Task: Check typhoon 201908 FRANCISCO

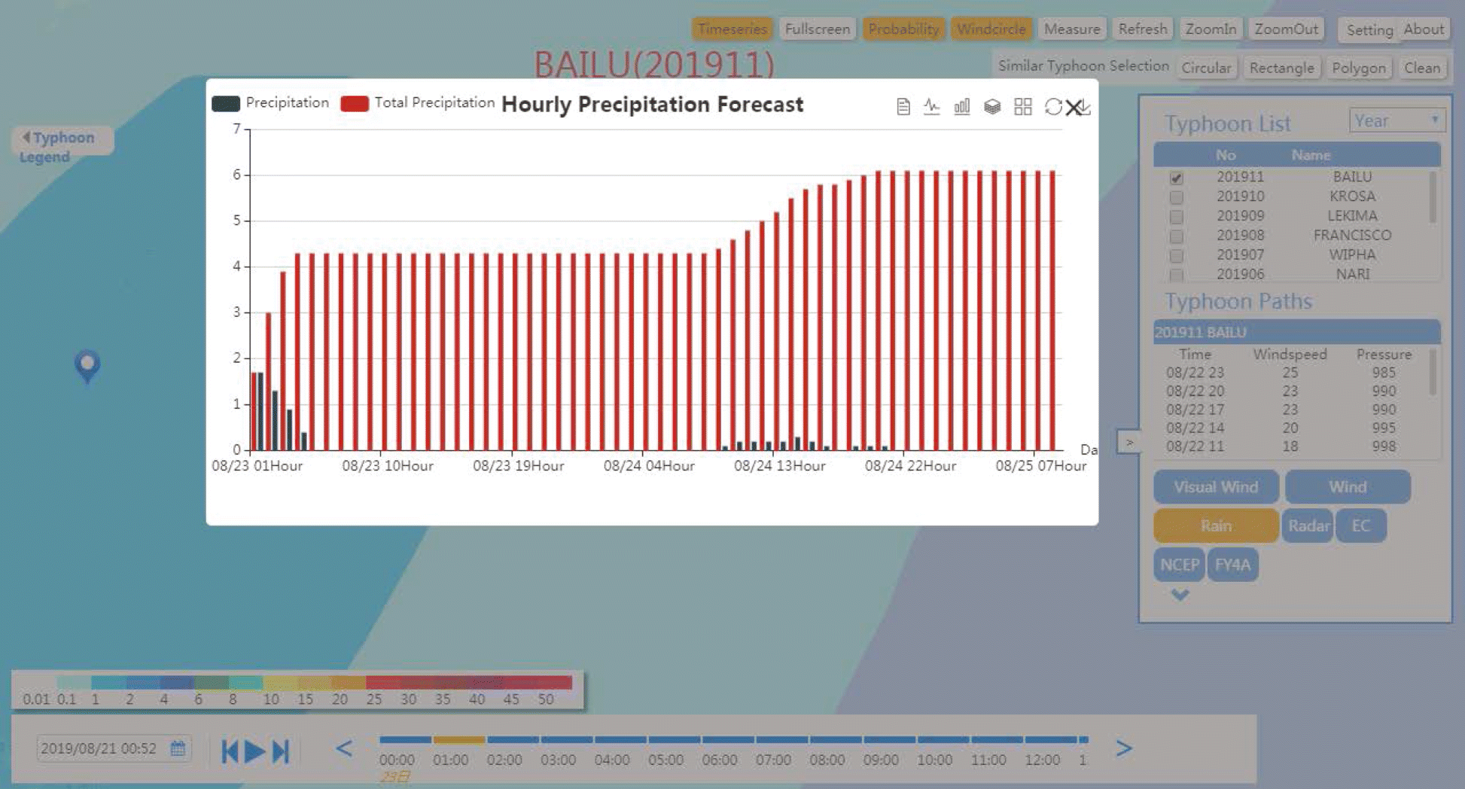Action: pos(1177,236)
